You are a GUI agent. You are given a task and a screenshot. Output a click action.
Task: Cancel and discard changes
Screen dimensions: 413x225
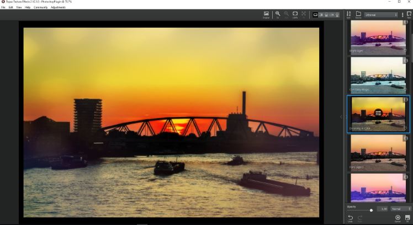pyautogui.click(x=398, y=218)
